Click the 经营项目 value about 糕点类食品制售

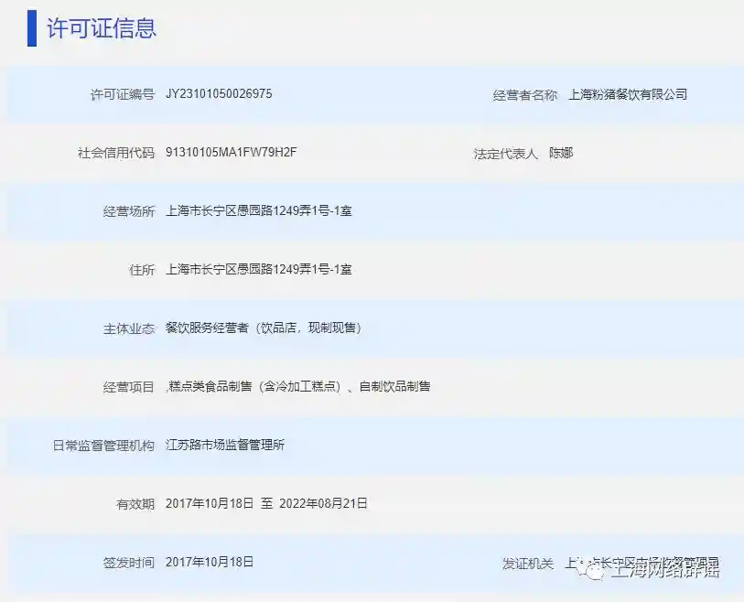[298, 386]
